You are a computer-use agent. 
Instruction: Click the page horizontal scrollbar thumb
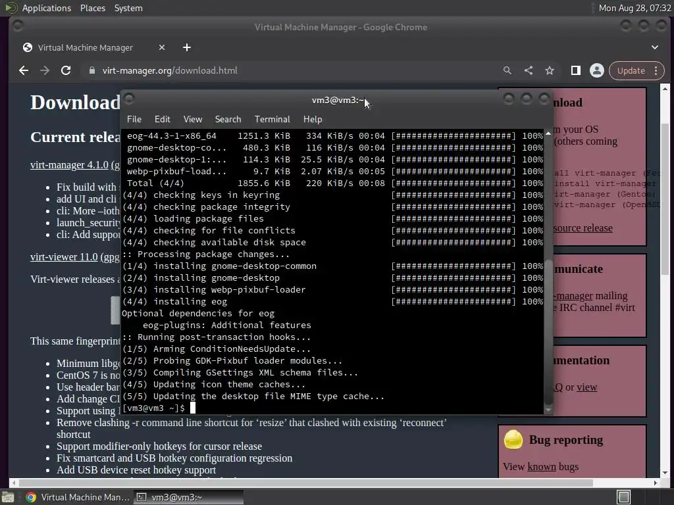[306, 483]
